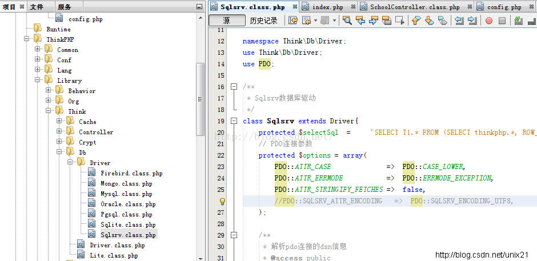This screenshot has height=261, width=537.
Task: Expand the Controller folder
Action: tap(59, 131)
